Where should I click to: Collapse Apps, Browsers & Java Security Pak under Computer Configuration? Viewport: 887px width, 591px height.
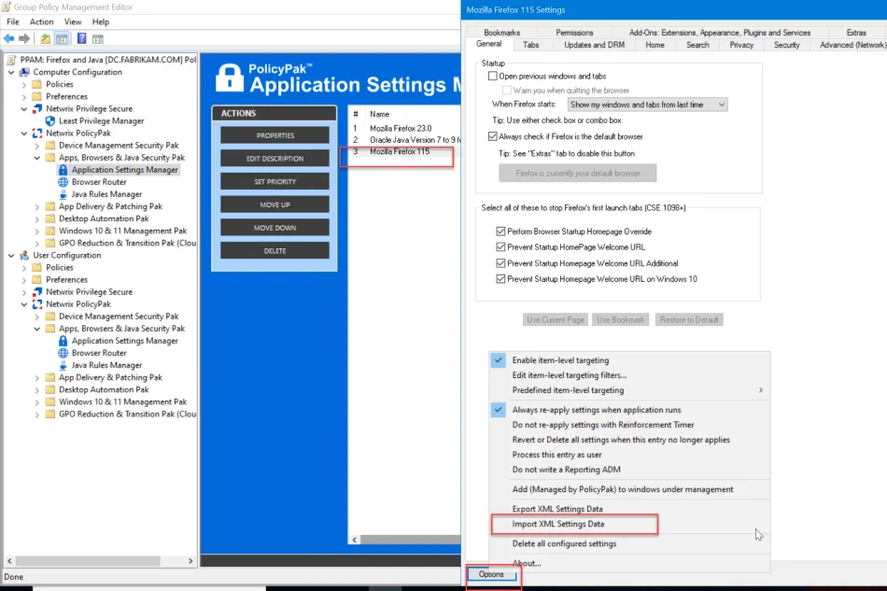coord(37,158)
